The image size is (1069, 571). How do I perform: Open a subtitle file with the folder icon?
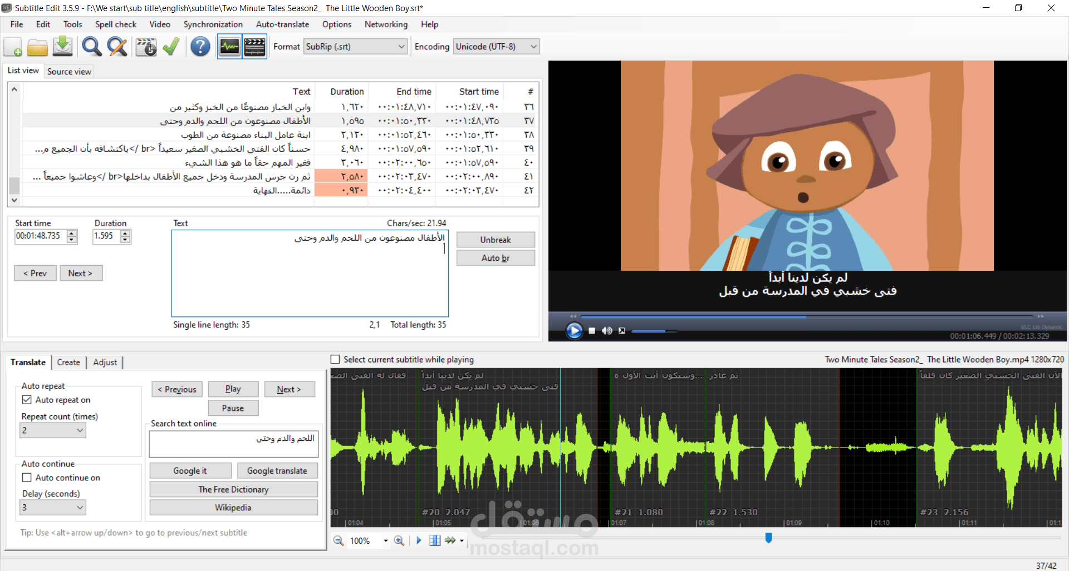pos(37,47)
